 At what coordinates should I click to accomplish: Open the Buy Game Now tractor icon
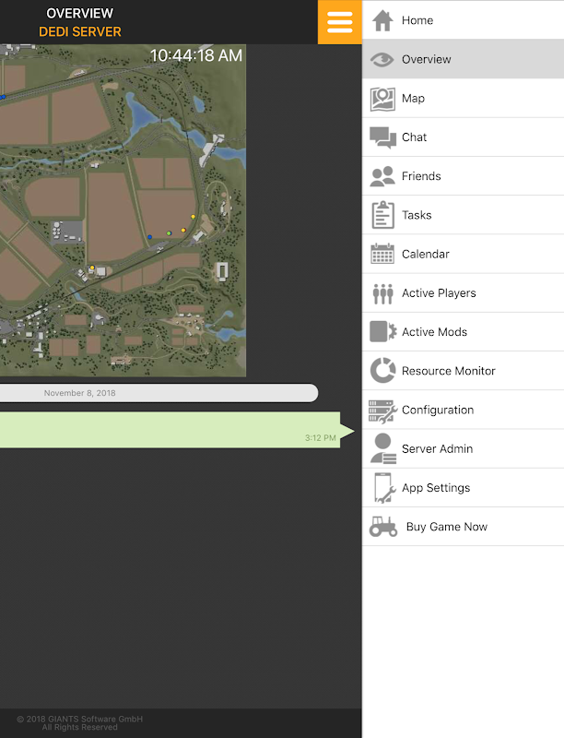(x=383, y=527)
